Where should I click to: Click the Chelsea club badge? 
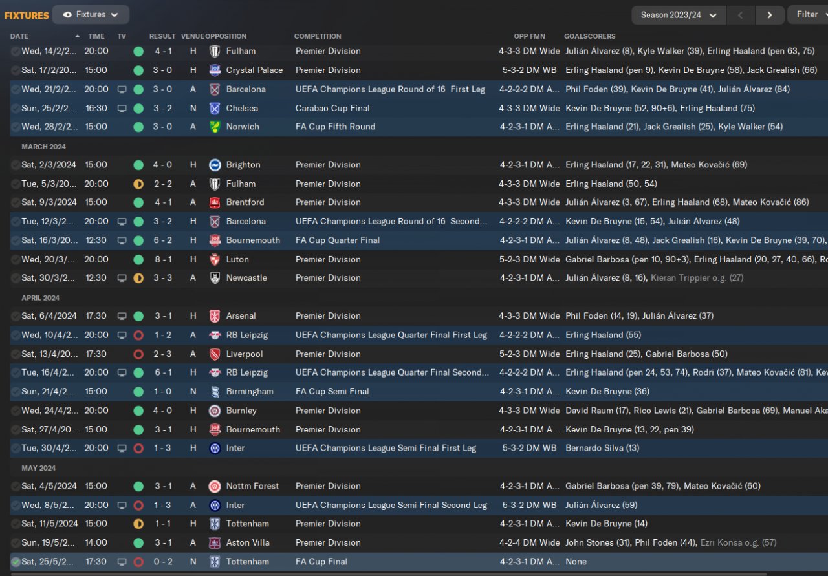pyautogui.click(x=215, y=108)
